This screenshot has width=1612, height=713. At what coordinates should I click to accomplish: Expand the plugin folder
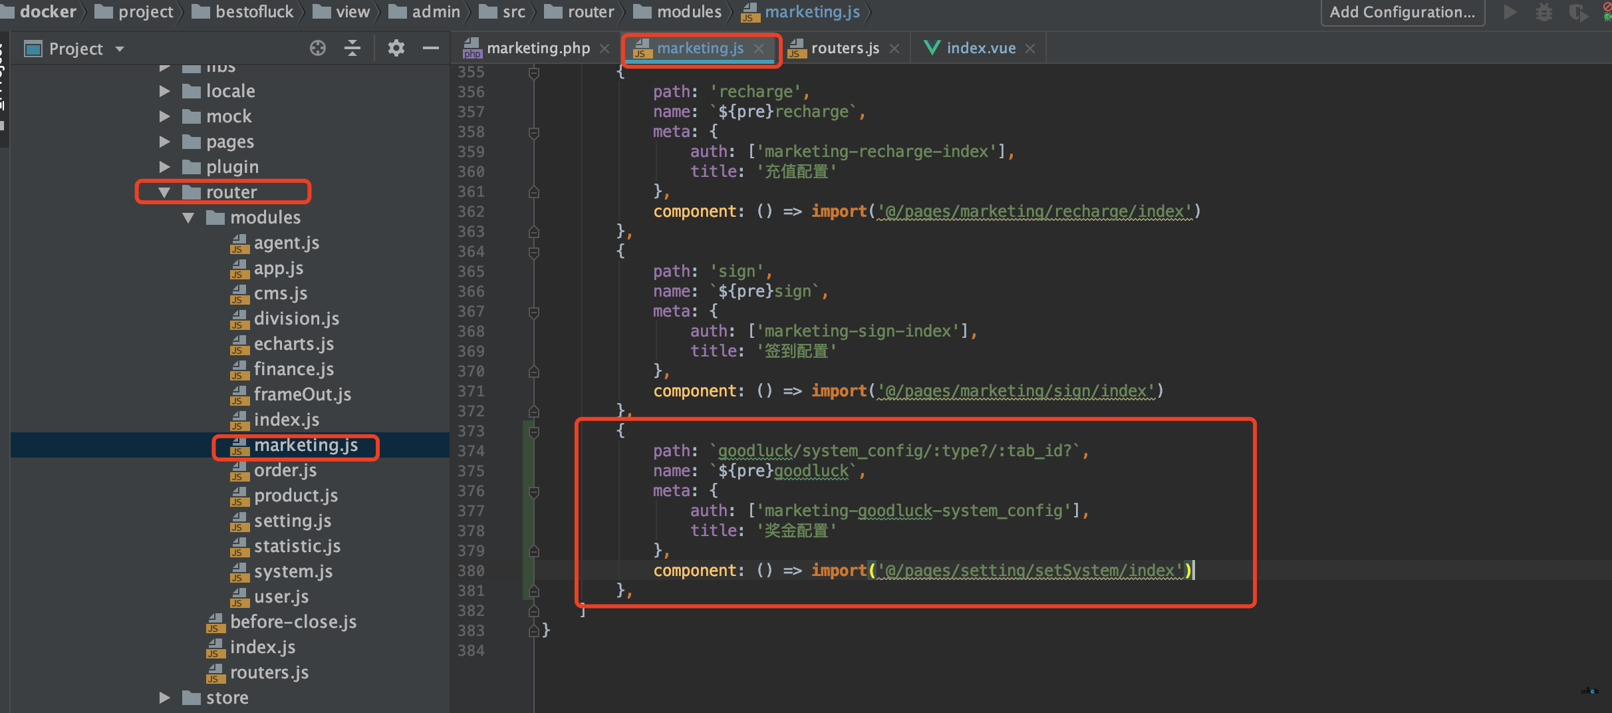tap(164, 167)
